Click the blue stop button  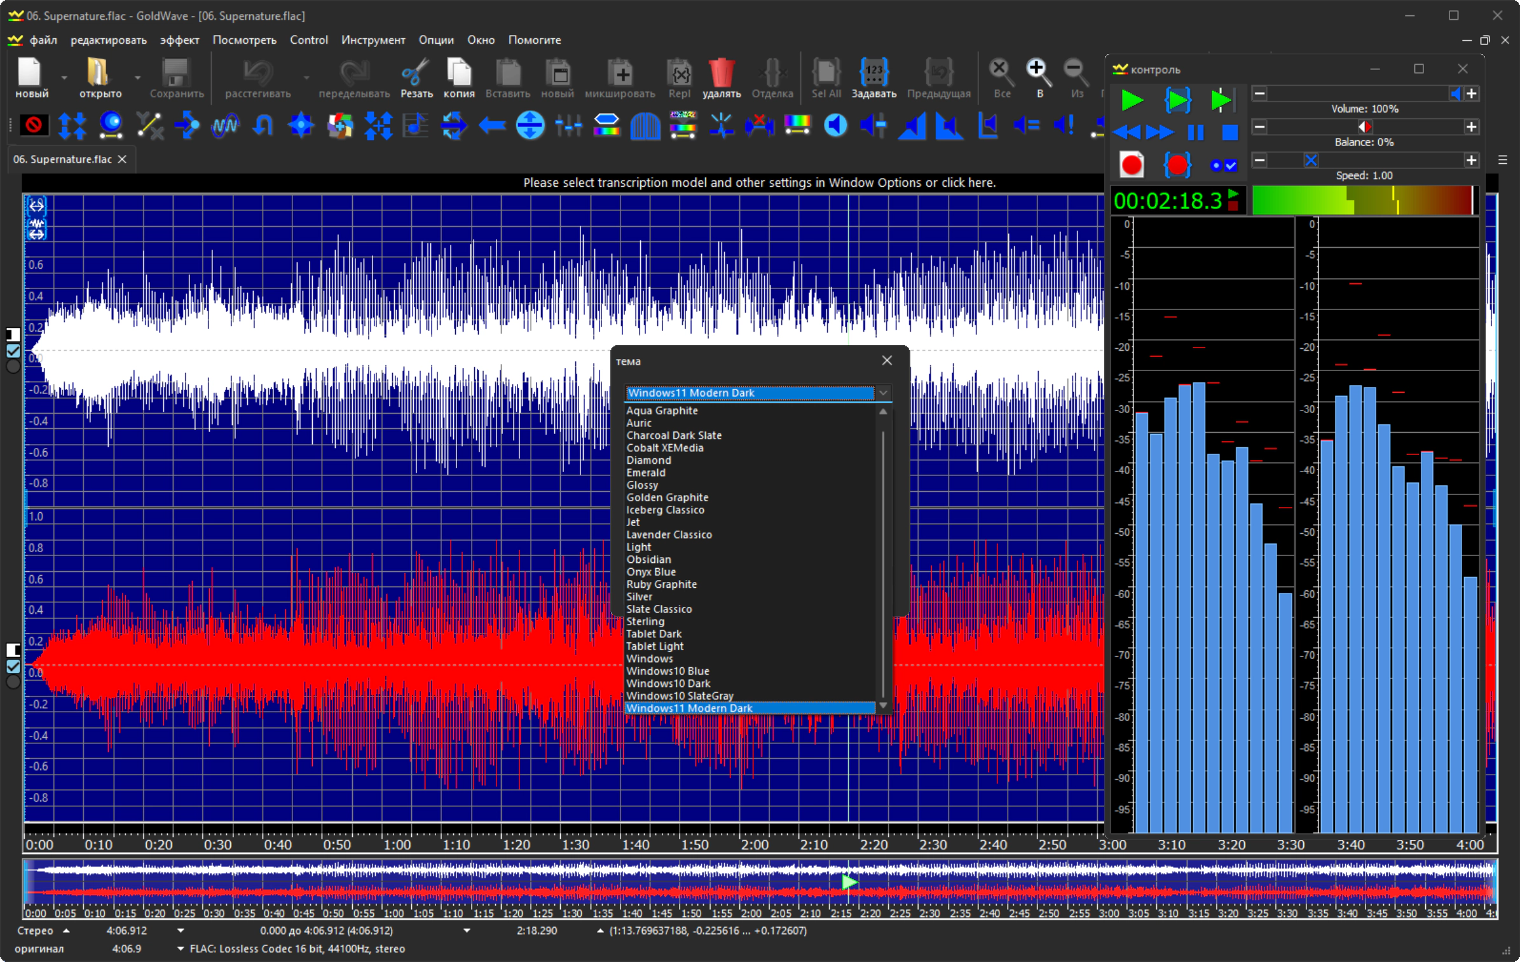(1230, 132)
